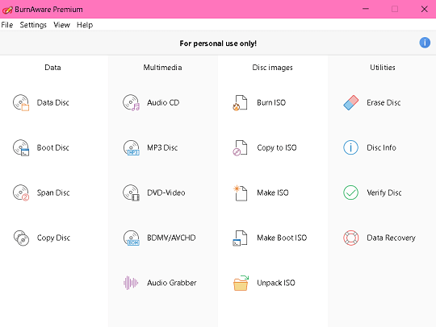Click the Erase Disc label

click(384, 102)
